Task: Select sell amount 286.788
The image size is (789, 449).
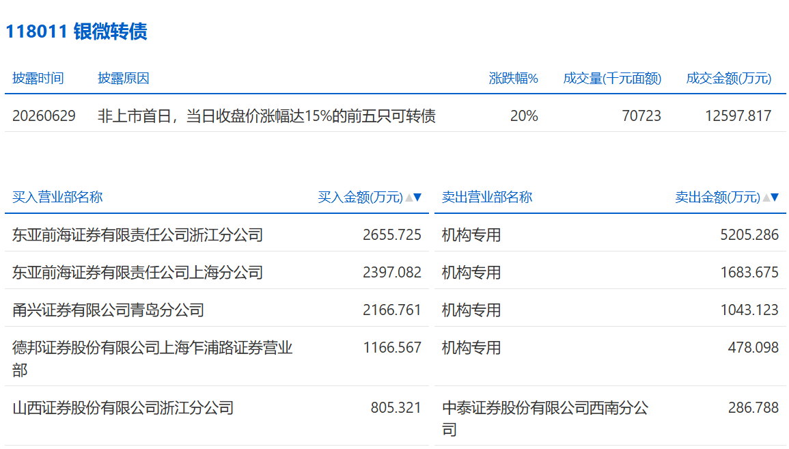Action: point(753,408)
